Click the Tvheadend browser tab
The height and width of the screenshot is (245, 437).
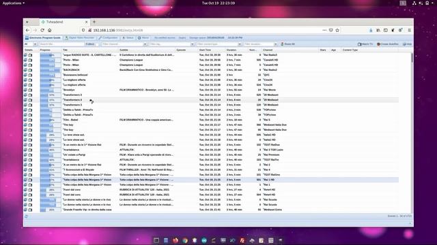(x=64, y=22)
